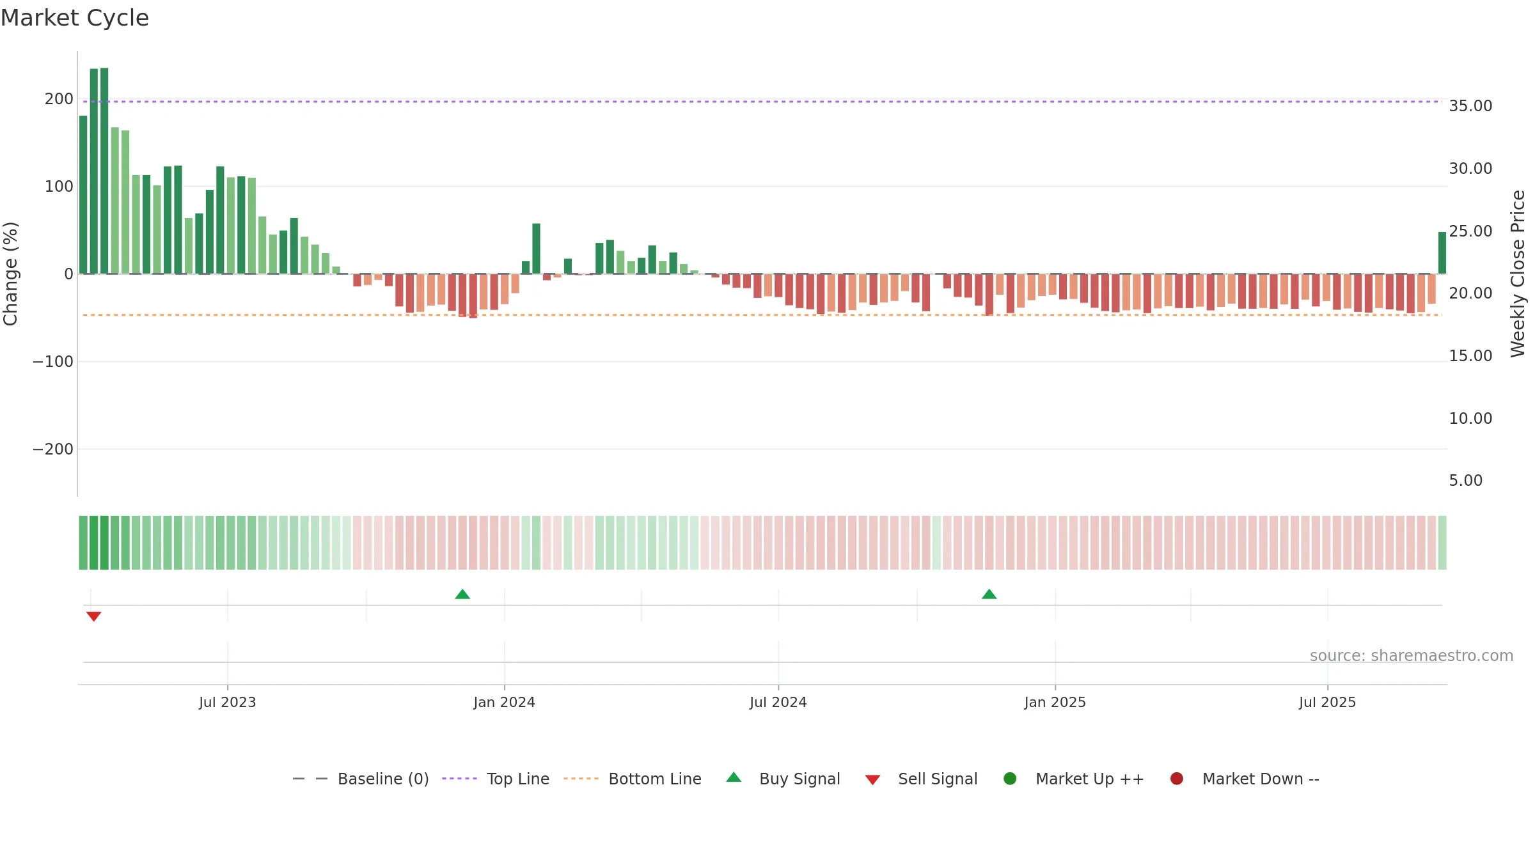The width and height of the screenshot is (1535, 863).
Task: Toggle the Sell Signal legend entry
Action: pyautogui.click(x=921, y=779)
